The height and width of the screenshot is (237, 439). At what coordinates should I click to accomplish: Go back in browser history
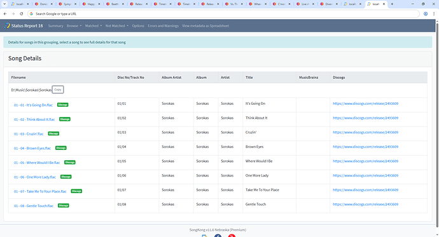5,14
